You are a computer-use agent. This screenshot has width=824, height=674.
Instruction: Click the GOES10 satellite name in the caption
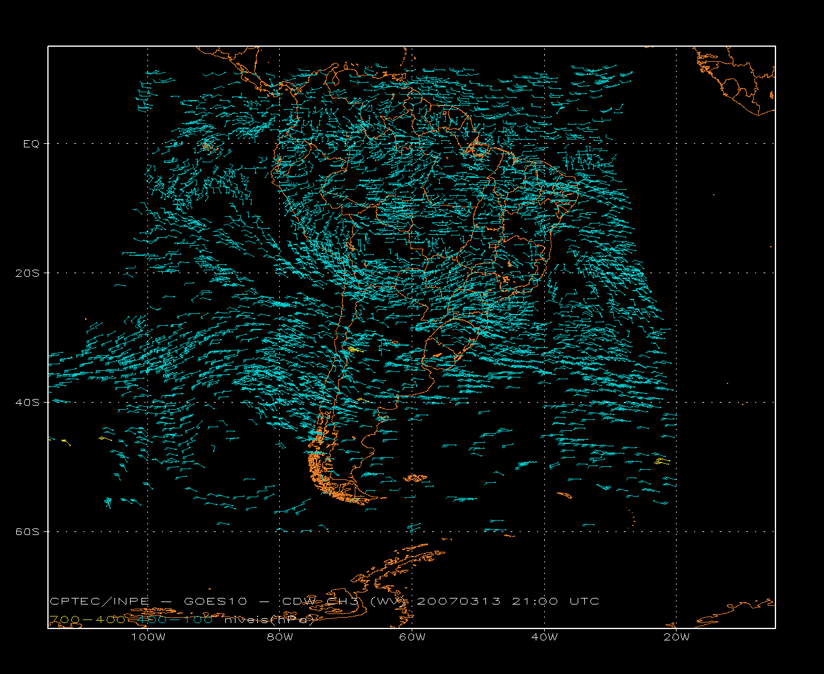point(216,601)
